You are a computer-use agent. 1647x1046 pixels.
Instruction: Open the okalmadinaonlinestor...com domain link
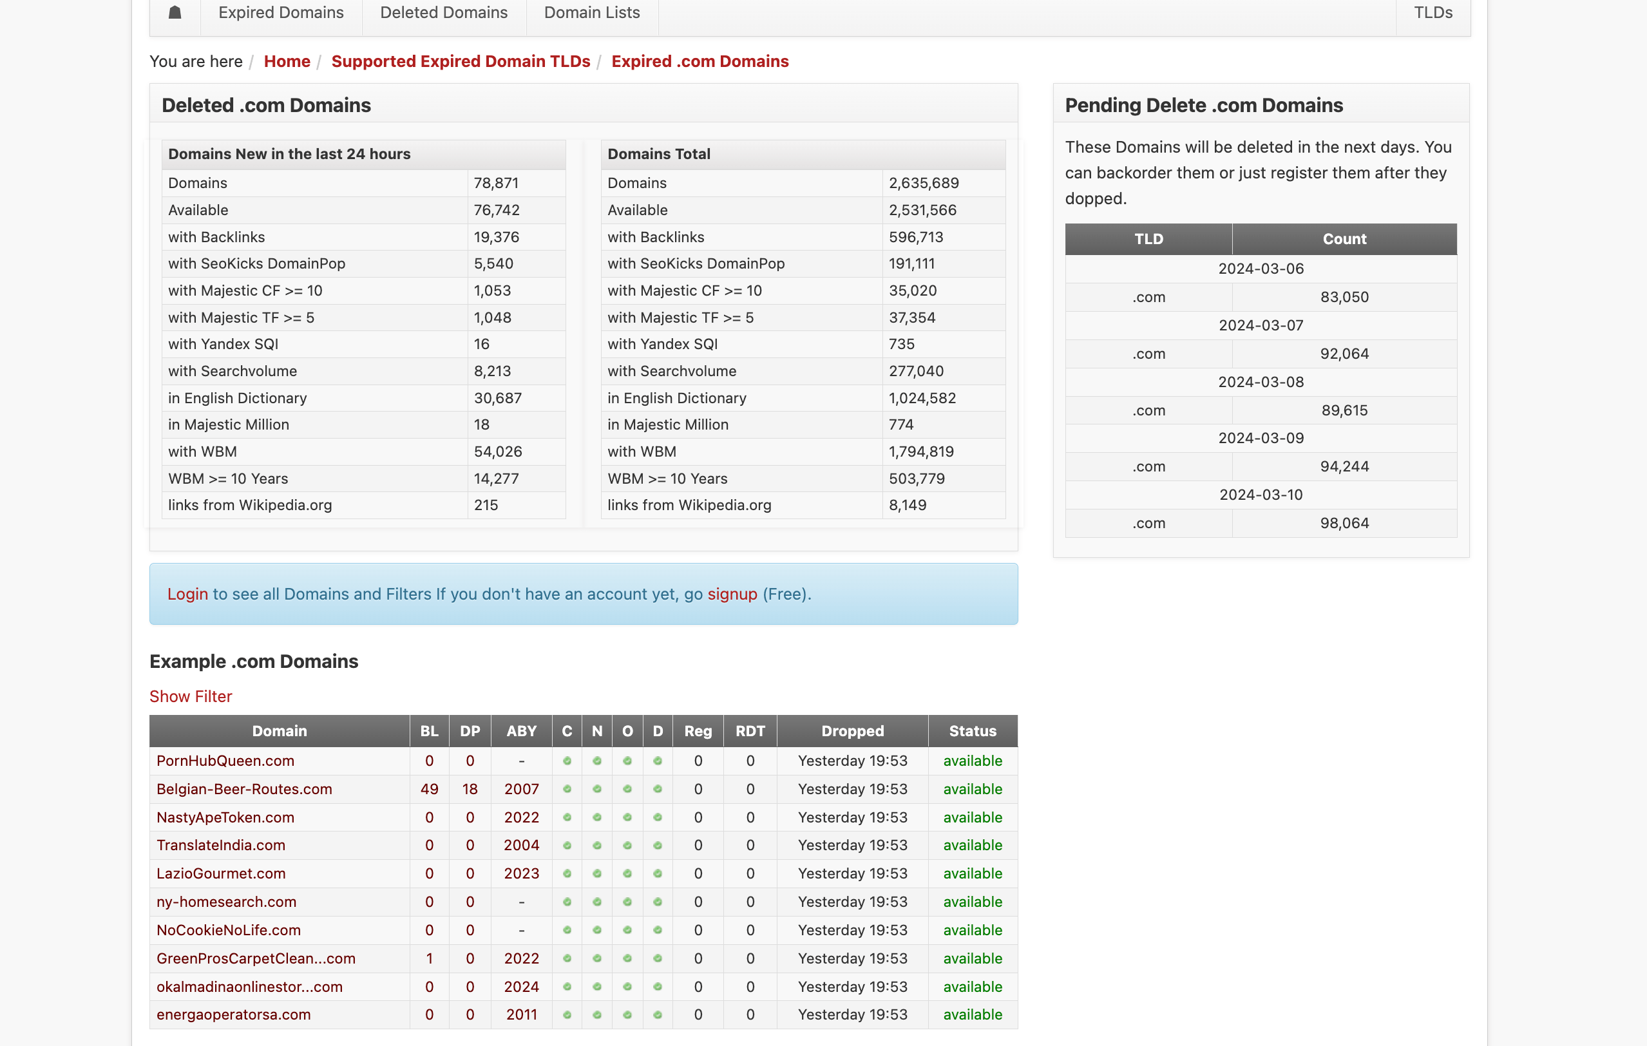(250, 987)
